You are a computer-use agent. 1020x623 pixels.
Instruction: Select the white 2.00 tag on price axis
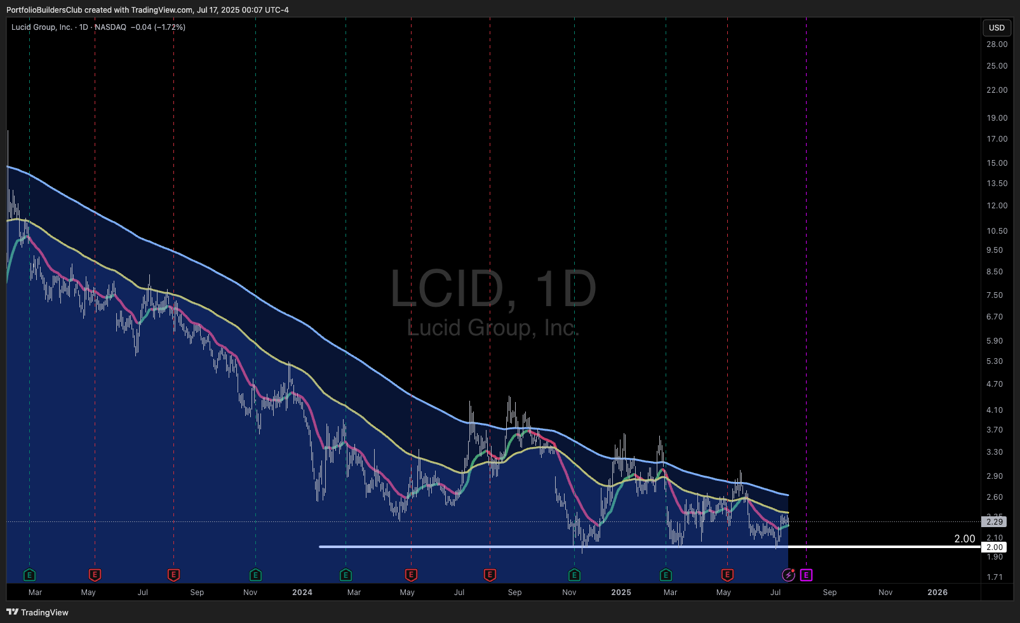(994, 547)
